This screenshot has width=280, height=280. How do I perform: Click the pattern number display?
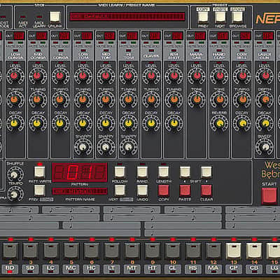tap(80, 172)
